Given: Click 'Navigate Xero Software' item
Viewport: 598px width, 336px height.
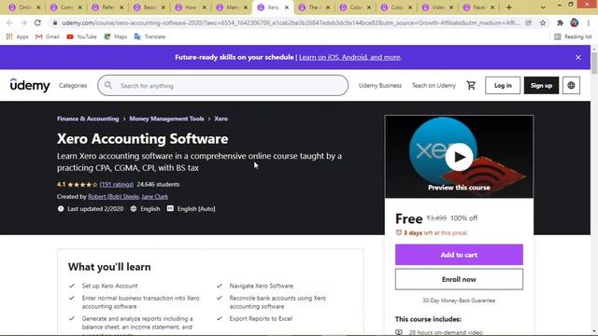Looking at the screenshot, I should pyautogui.click(x=262, y=286).
